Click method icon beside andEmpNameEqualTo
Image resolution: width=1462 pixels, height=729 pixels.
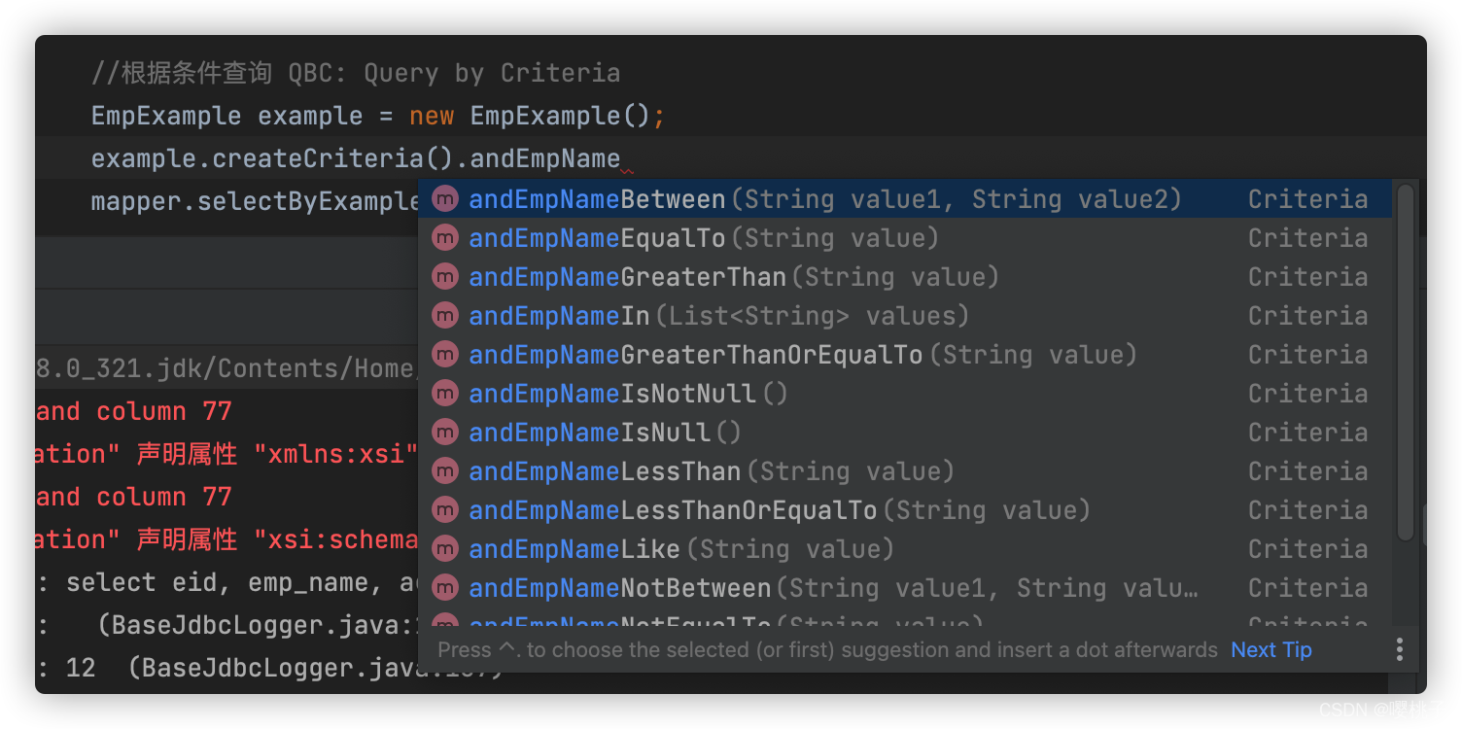click(445, 238)
